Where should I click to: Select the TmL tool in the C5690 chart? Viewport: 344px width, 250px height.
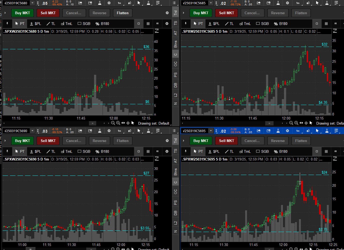(x=66, y=151)
